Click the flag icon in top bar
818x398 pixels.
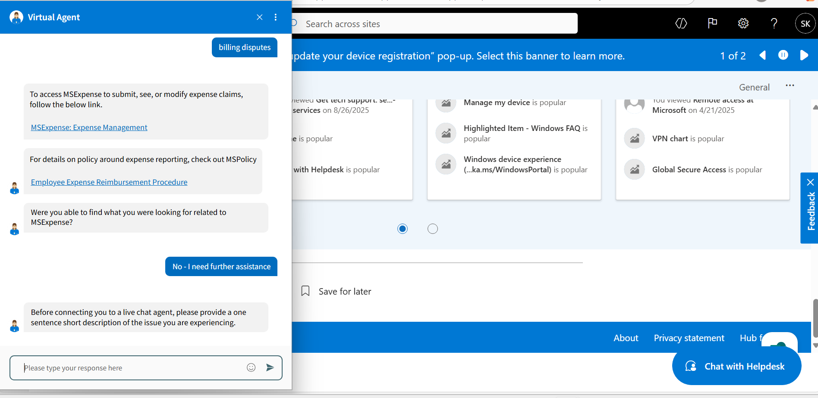712,23
